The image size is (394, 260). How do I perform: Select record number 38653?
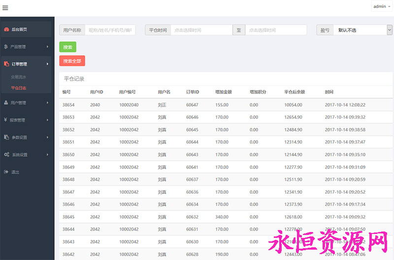pyautogui.click(x=68, y=117)
